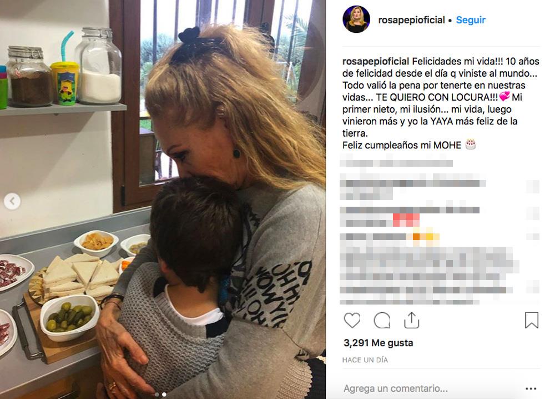Like the first blurred comment's heart icon
Viewport: 555px width, 399px height.
[x=533, y=187]
